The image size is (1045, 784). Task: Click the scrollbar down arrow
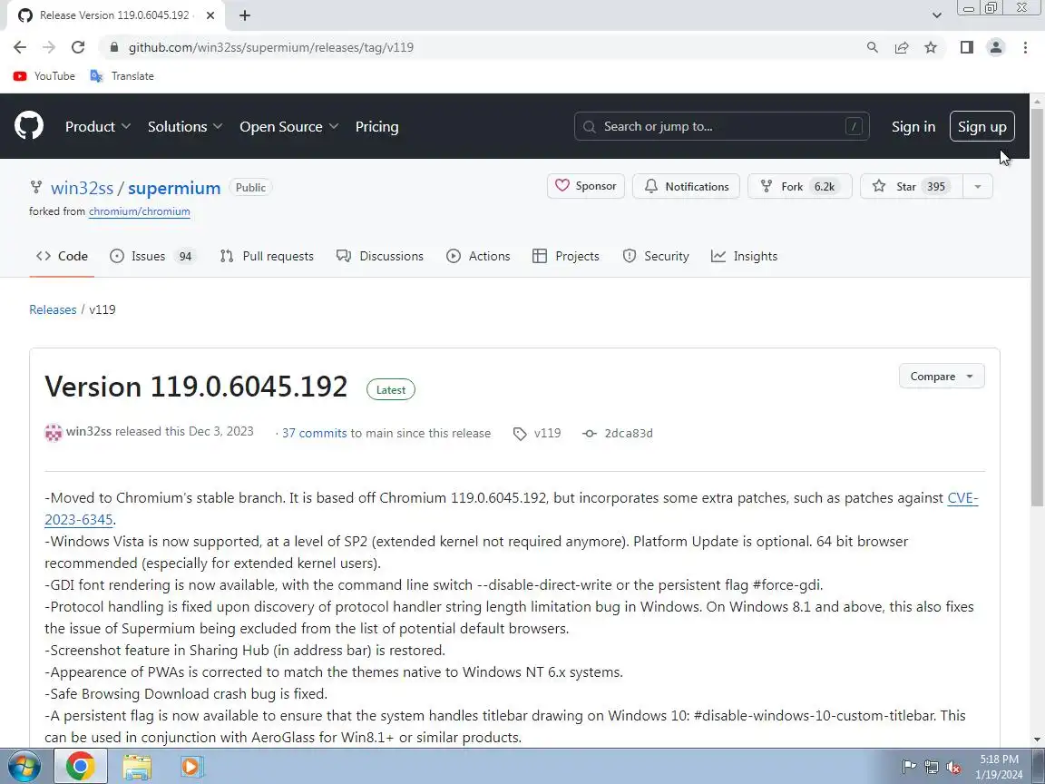[x=1037, y=740]
